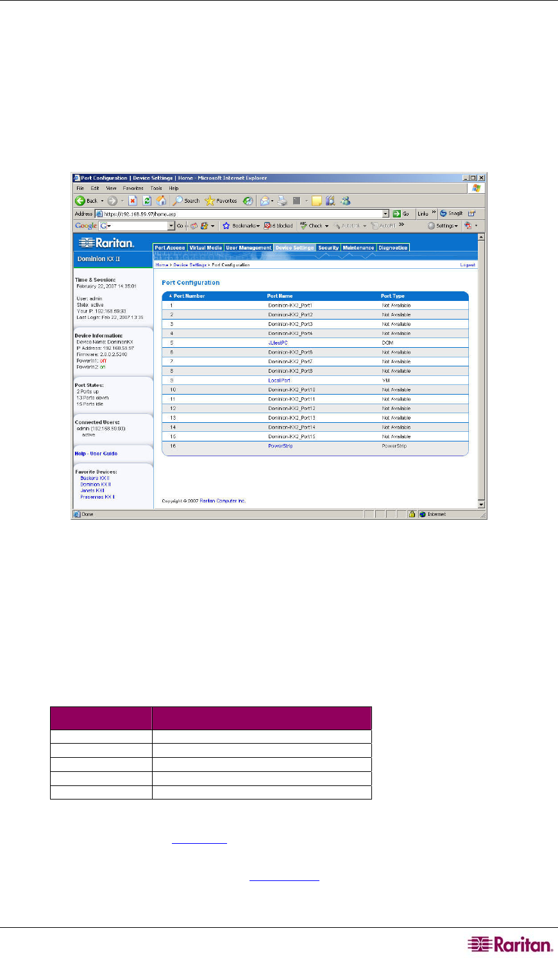Open the PowerStrip port name link
This screenshot has height=958, width=558.
(x=280, y=446)
